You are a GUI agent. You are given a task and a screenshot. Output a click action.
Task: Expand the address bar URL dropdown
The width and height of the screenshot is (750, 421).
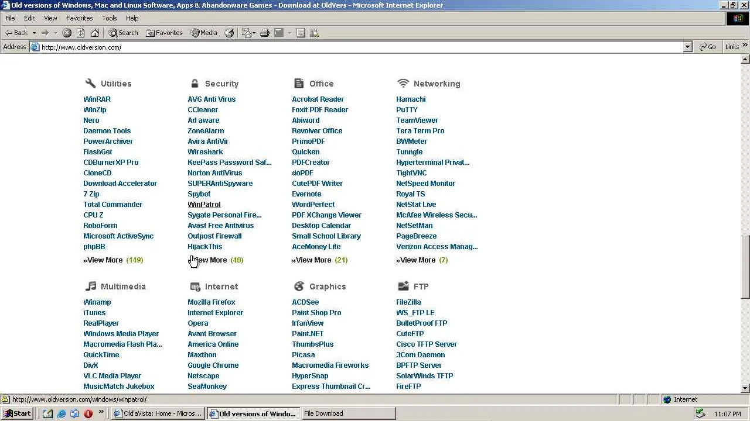point(688,47)
